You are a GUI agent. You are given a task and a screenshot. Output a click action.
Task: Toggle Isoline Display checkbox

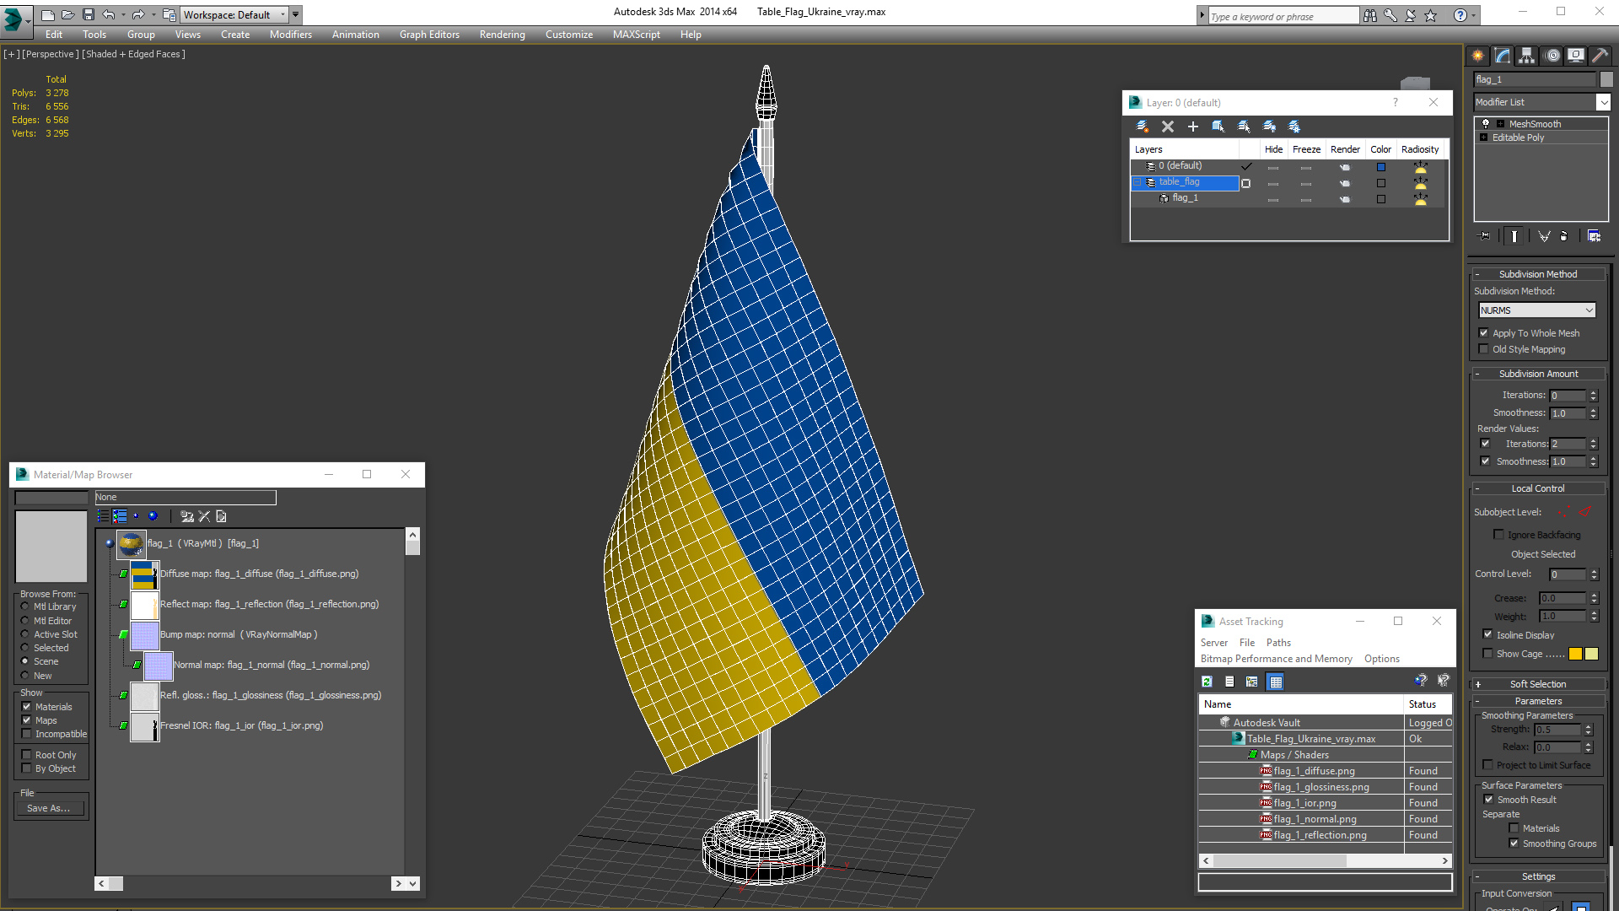1487,634
